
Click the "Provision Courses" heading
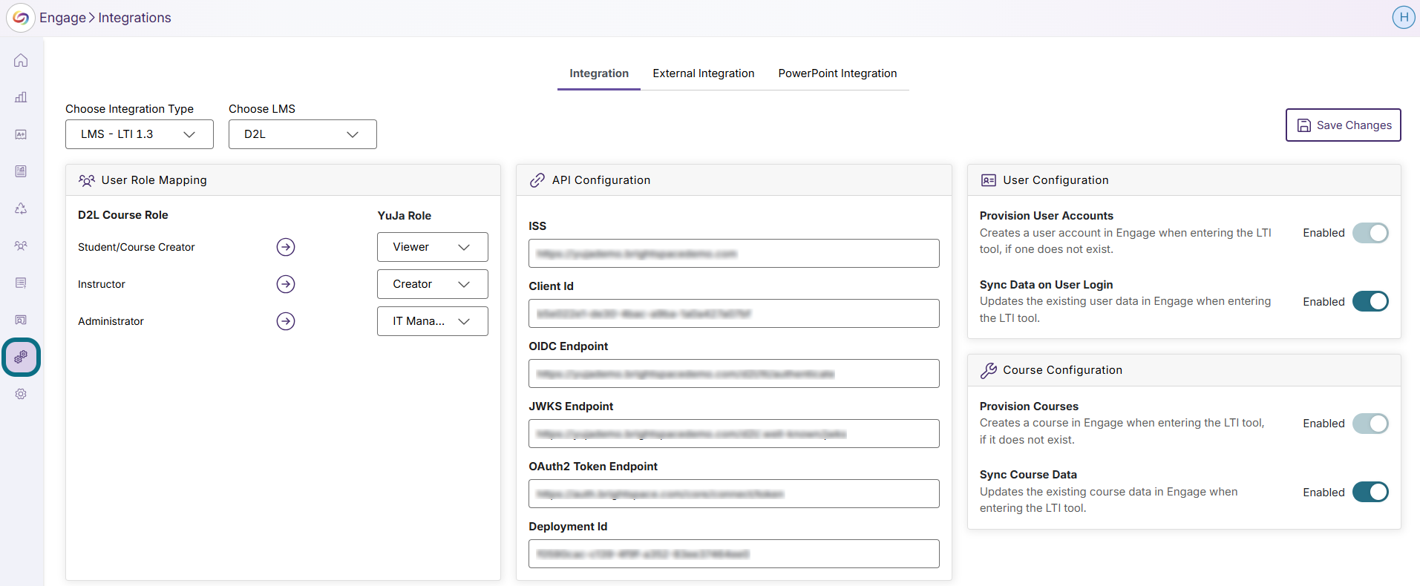[1029, 406]
